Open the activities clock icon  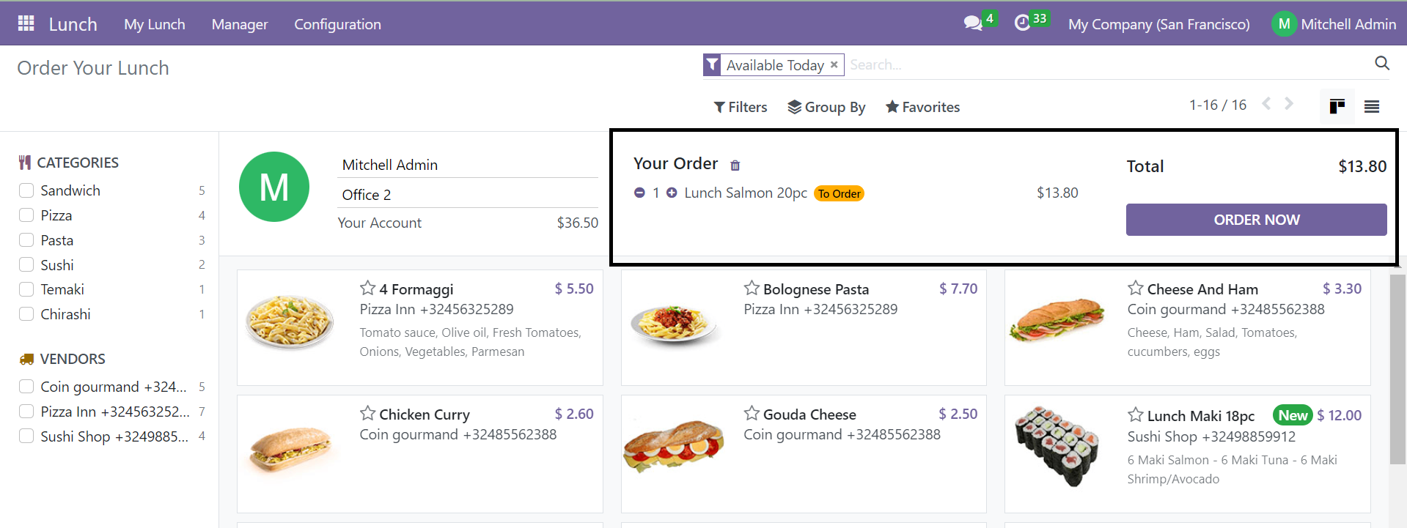(x=1022, y=23)
